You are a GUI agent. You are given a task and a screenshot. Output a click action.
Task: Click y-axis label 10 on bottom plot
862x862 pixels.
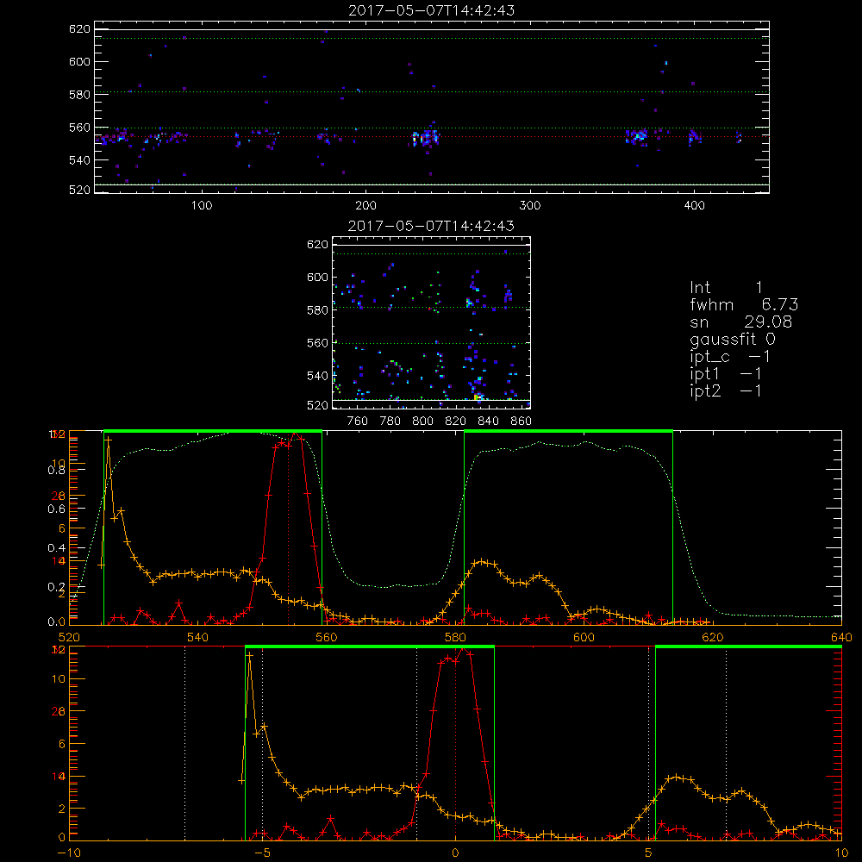(59, 679)
